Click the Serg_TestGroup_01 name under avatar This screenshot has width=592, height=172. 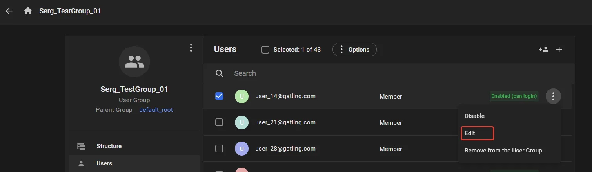(x=134, y=89)
